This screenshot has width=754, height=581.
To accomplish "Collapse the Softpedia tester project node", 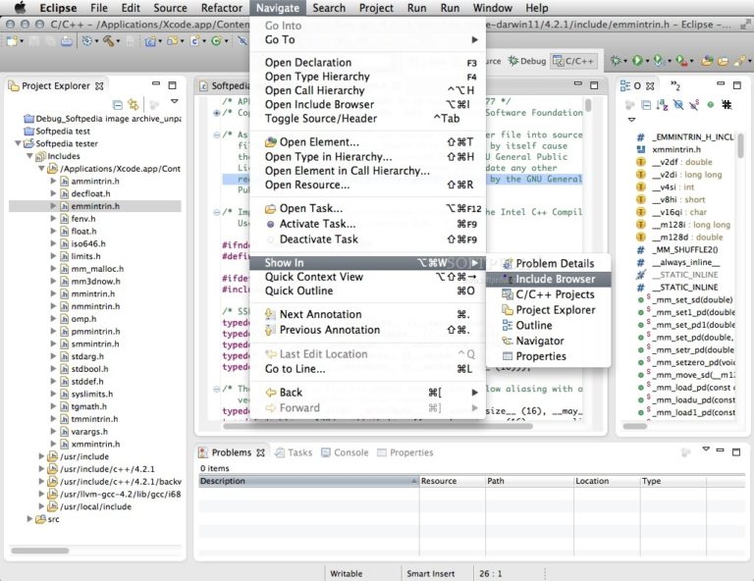I will coord(18,143).
